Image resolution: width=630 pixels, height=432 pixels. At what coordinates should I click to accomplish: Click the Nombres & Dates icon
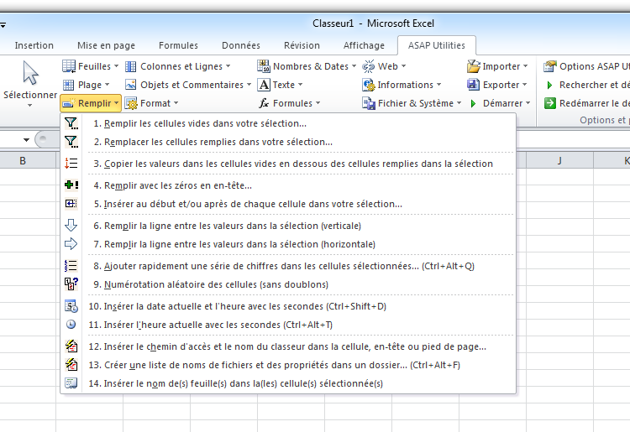[264, 66]
